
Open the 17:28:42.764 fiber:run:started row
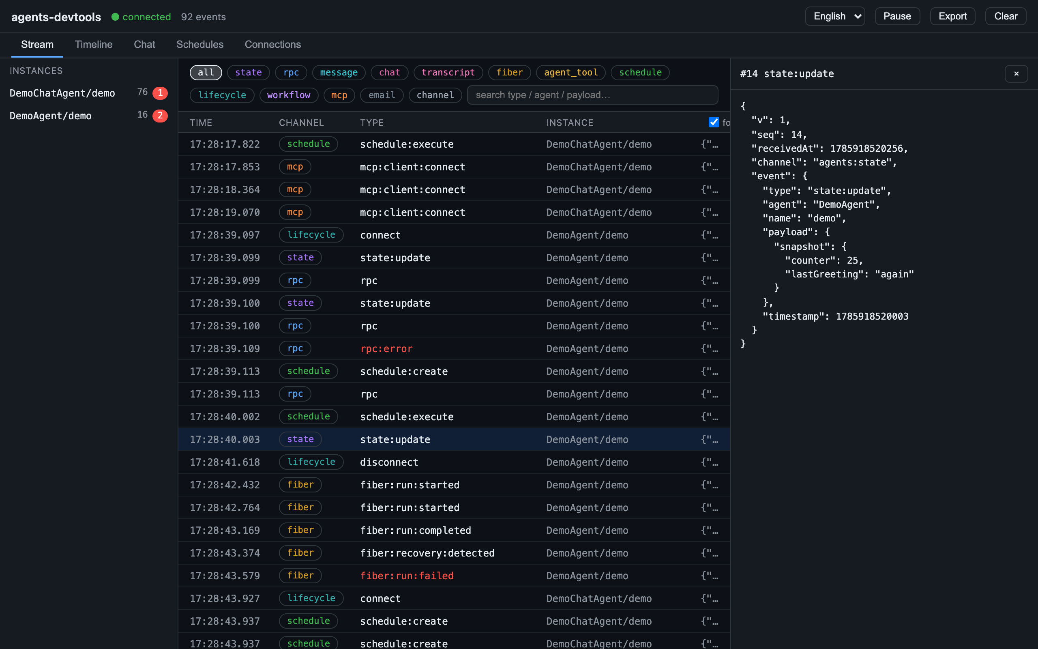tap(454, 508)
